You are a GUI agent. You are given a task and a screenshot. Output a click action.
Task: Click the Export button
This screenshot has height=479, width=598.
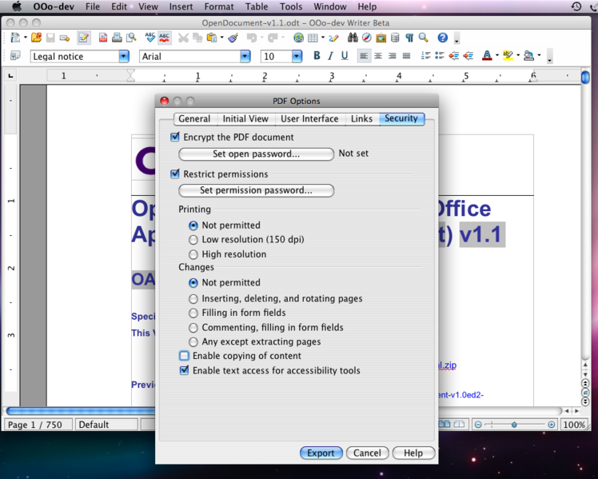click(321, 453)
